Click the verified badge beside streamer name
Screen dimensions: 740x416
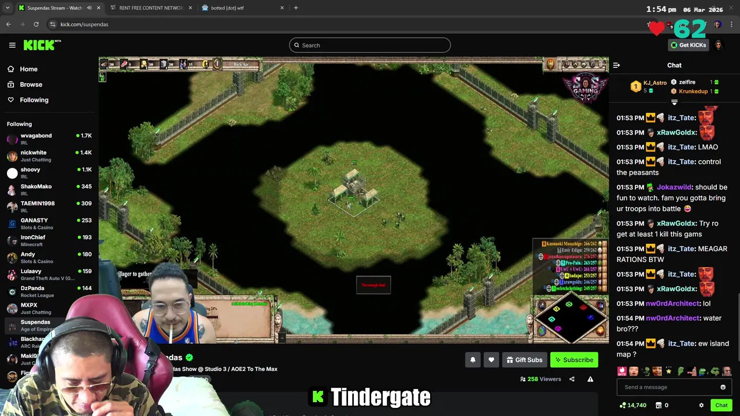coord(189,358)
